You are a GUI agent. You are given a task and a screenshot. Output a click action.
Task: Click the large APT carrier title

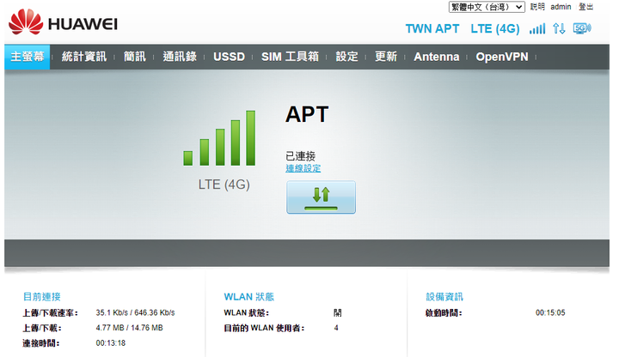click(307, 115)
